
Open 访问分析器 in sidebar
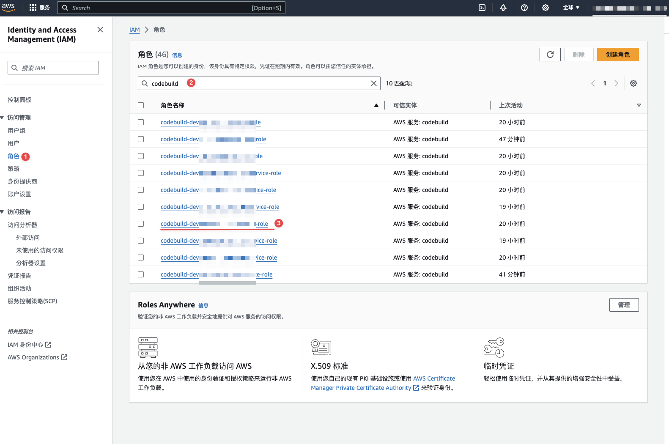[22, 225]
